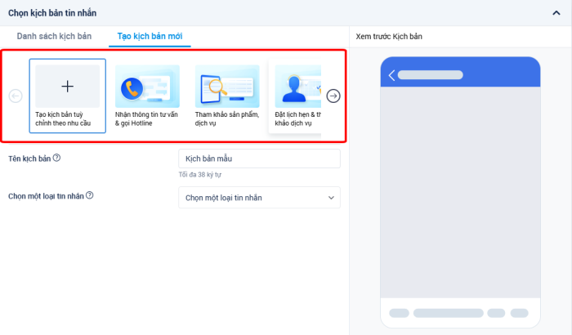Click help icon next to 'Tên kịch bản'

(x=56, y=159)
